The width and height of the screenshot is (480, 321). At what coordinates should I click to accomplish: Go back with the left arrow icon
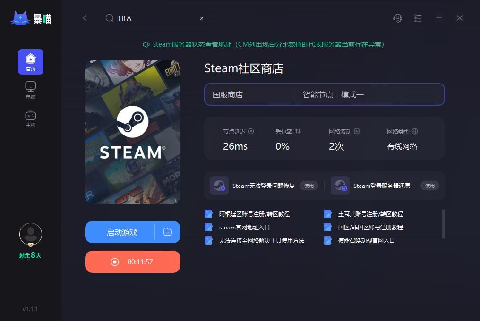coord(85,18)
